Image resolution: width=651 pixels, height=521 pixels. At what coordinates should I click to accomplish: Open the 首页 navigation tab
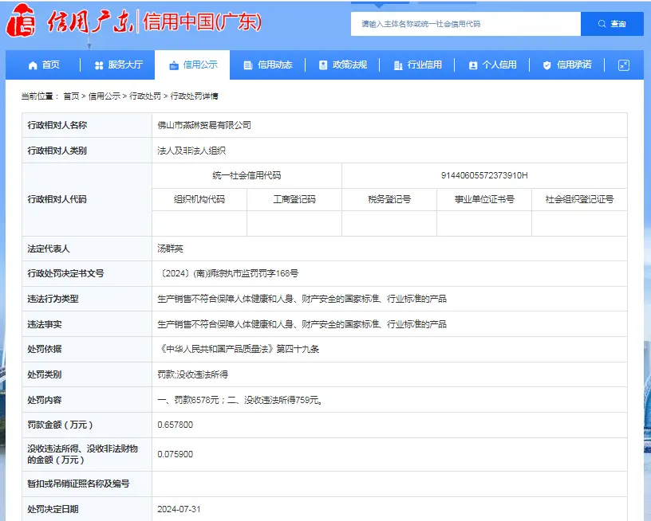44,65
